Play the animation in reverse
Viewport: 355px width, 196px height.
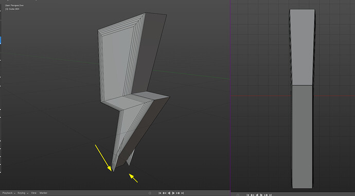tap(169, 193)
